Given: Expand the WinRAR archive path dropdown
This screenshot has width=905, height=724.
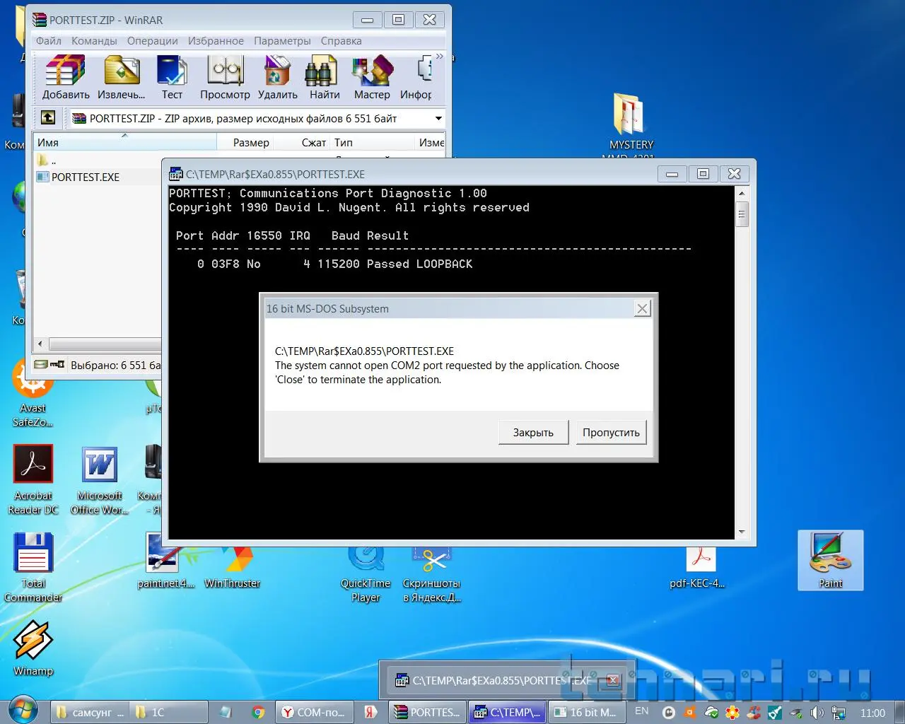Looking at the screenshot, I should pyautogui.click(x=438, y=118).
